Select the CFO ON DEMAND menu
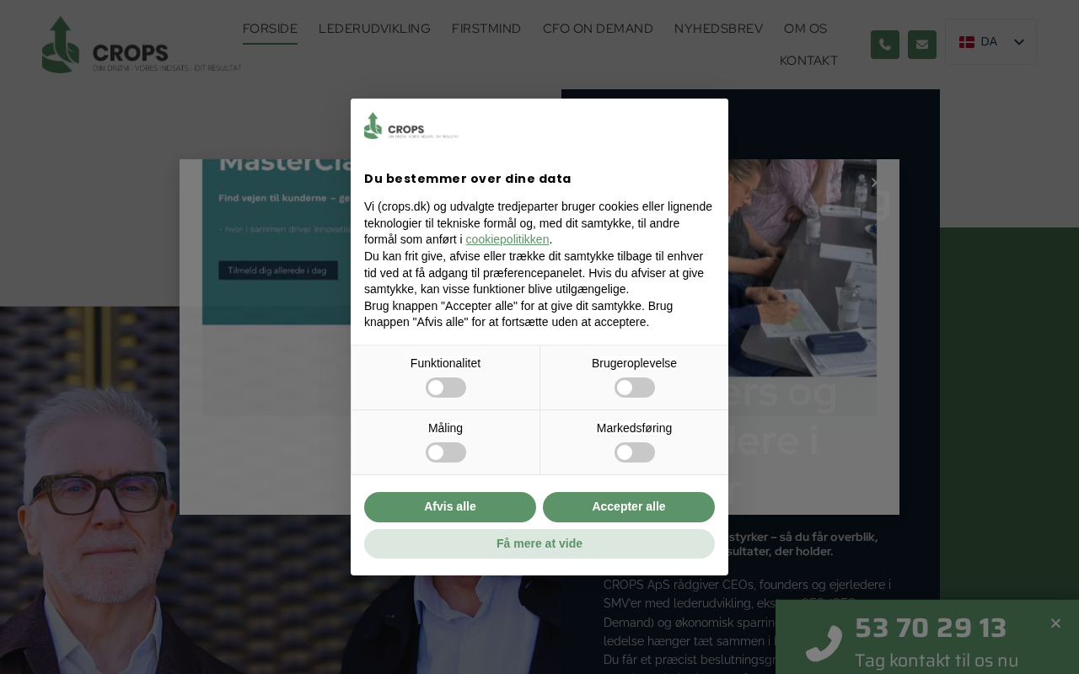This screenshot has height=674, width=1079. (x=598, y=29)
